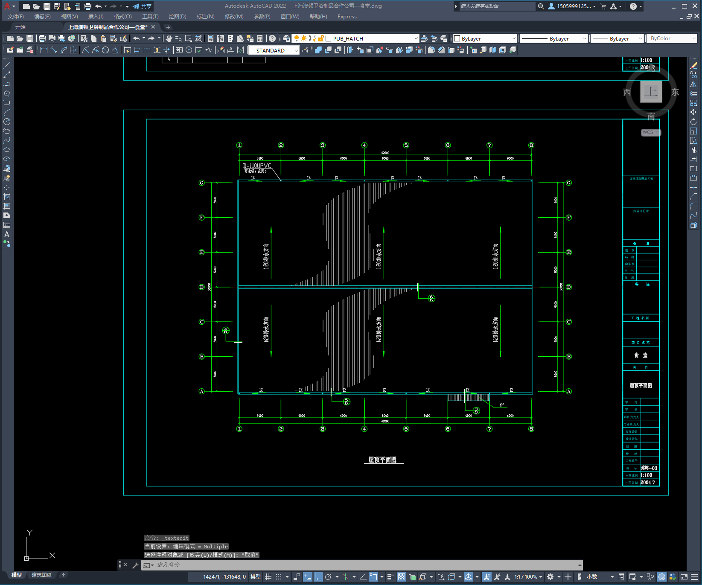The width and height of the screenshot is (702, 585).
Task: Open the 标注(N) menu
Action: click(205, 17)
